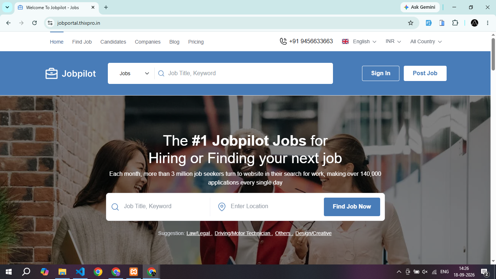Click the magnifier icon in header search bar
The width and height of the screenshot is (496, 279).
point(161,73)
